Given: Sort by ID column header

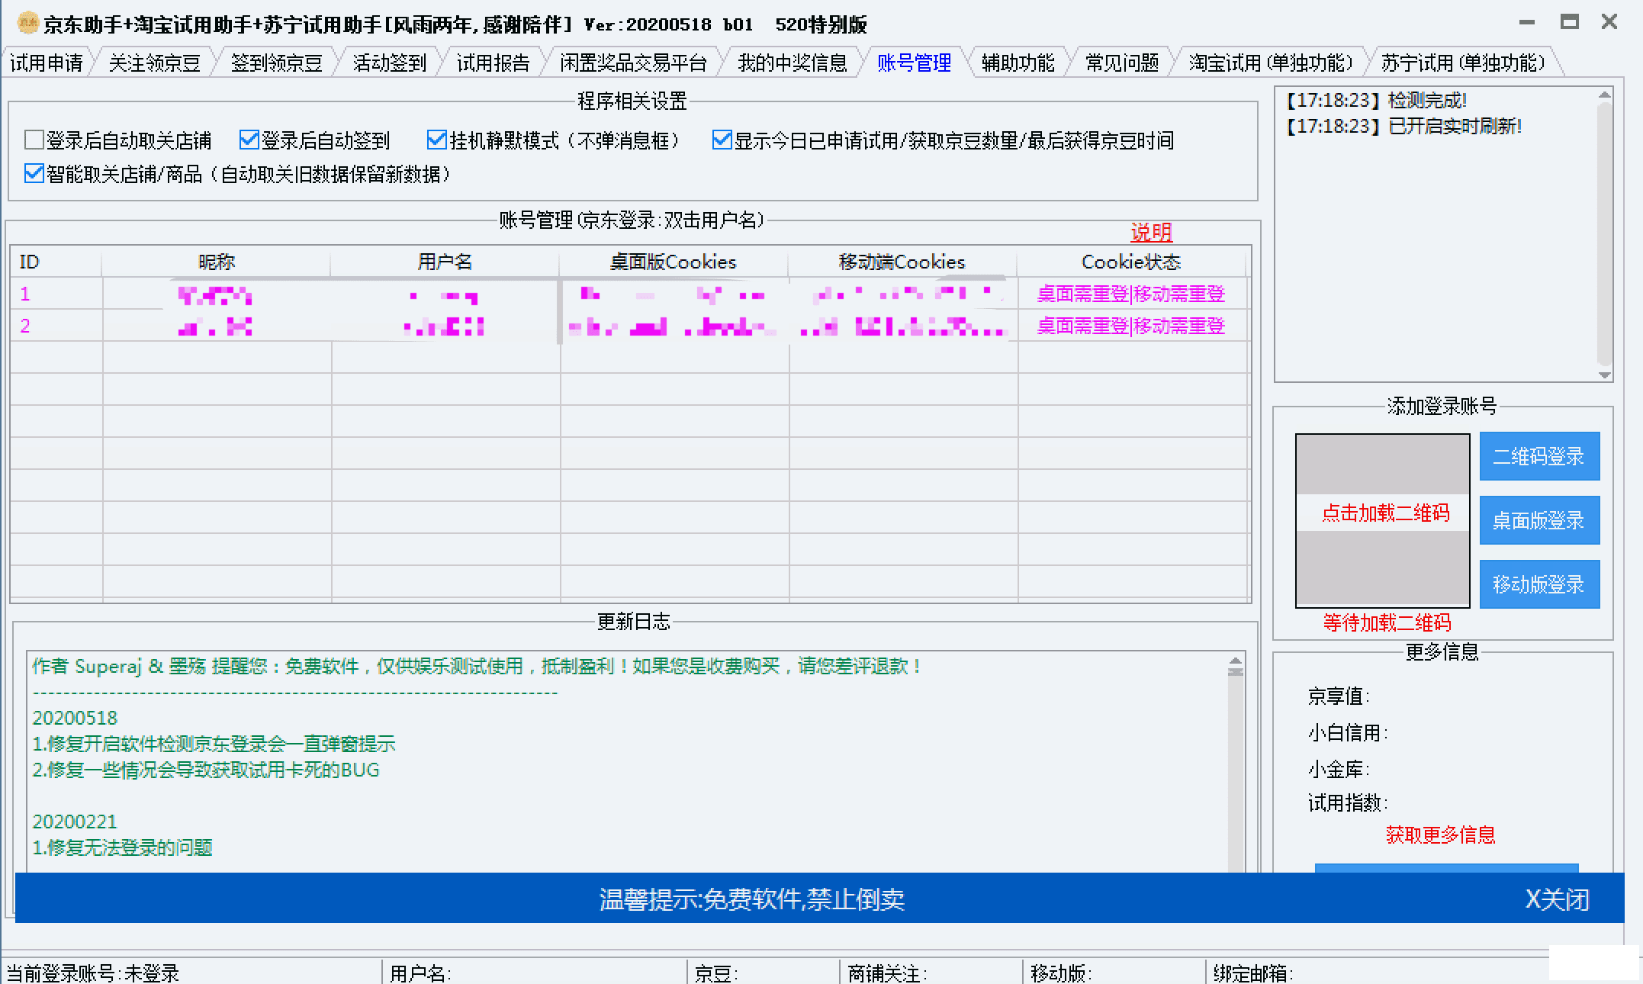Looking at the screenshot, I should pos(56,262).
